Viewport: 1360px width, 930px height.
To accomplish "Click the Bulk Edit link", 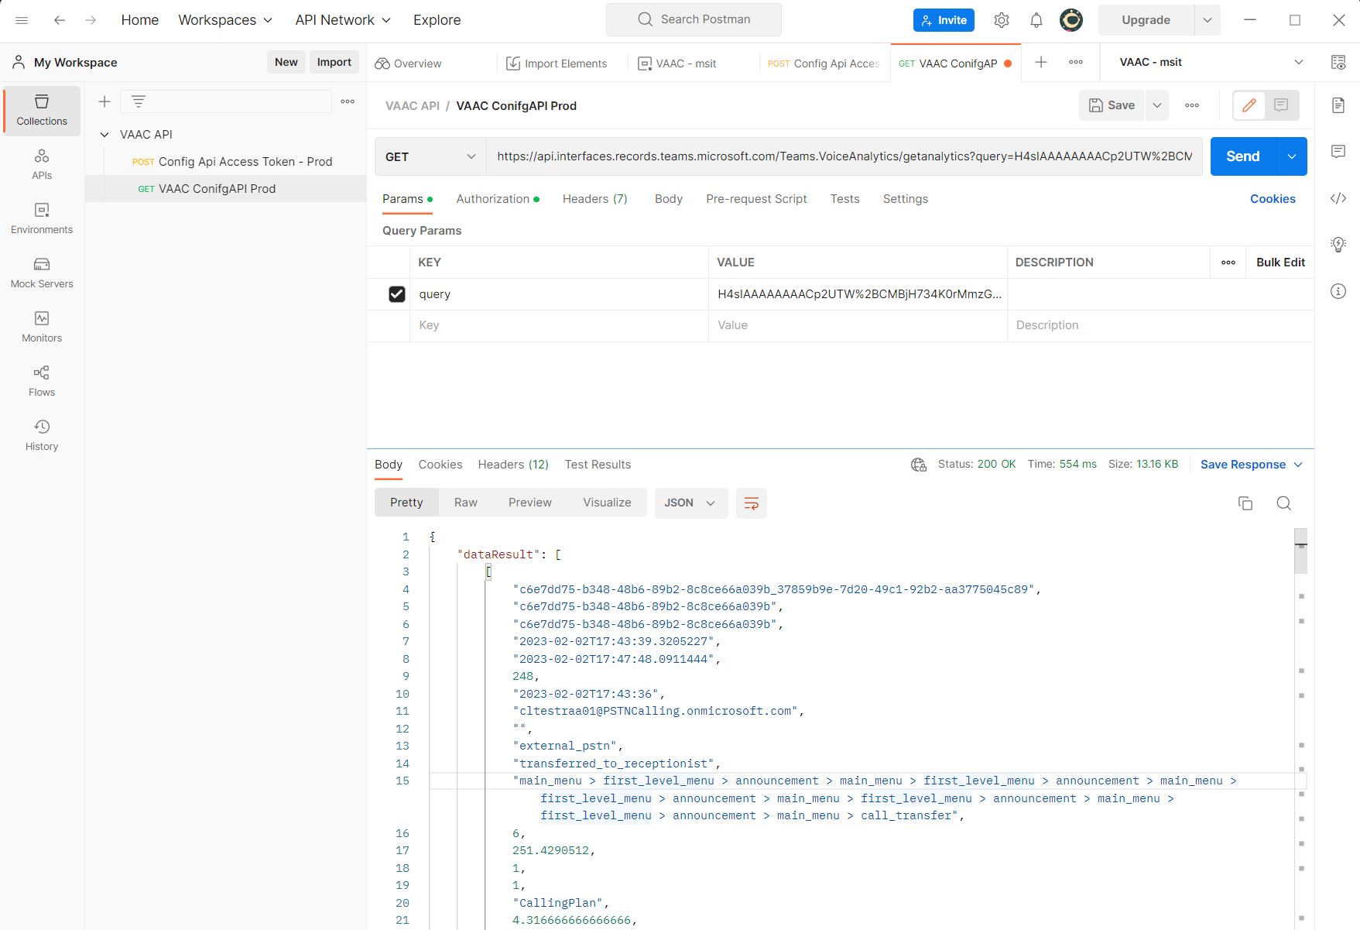I will 1280,263.
